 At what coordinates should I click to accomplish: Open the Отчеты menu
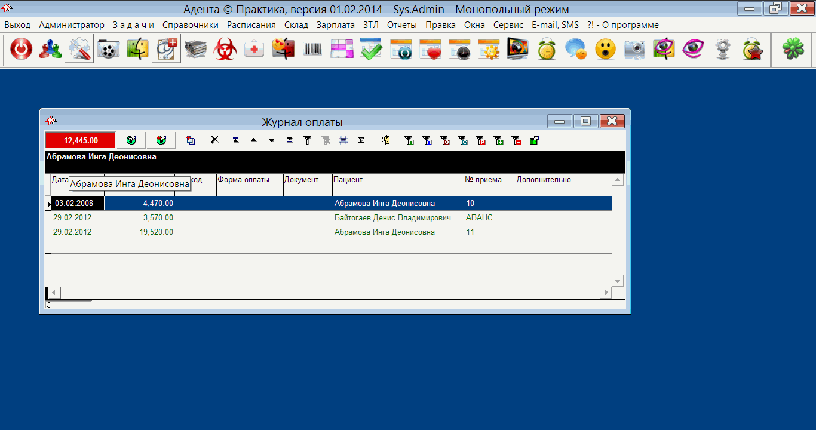coord(401,25)
